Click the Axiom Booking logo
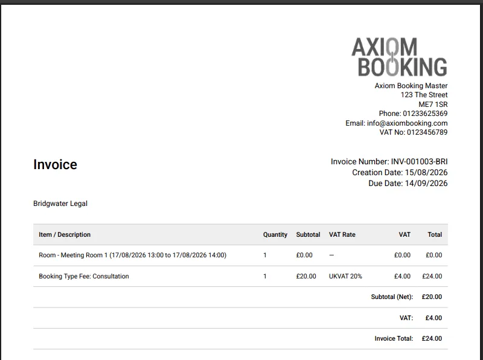 [x=400, y=57]
